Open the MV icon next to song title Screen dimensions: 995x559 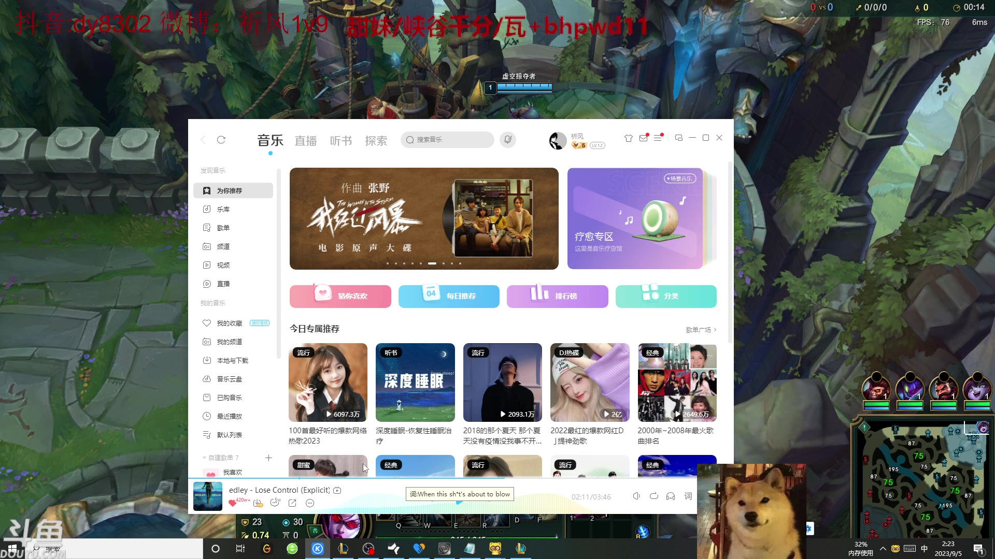click(337, 490)
